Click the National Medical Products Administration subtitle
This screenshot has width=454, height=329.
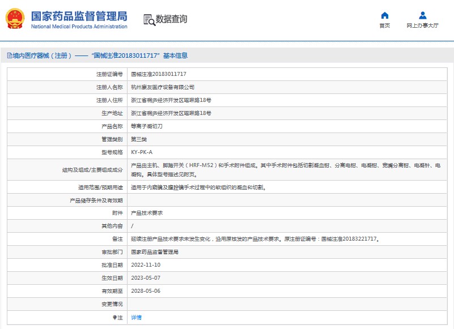(x=79, y=27)
